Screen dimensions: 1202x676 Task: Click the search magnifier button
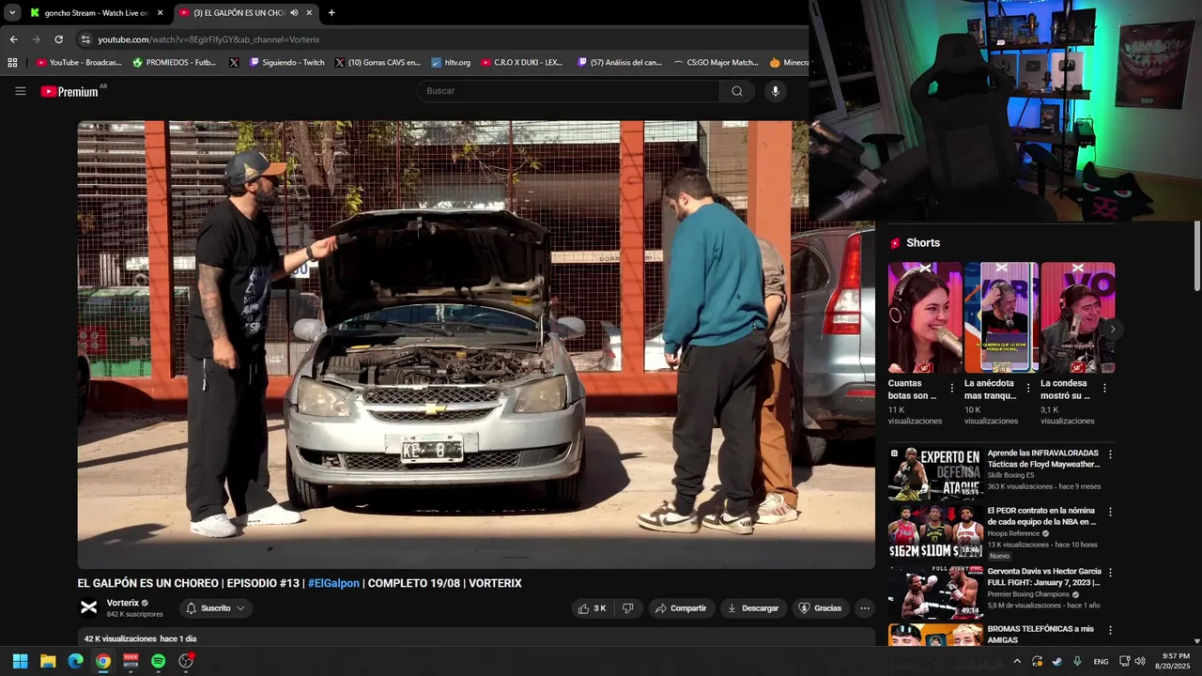737,91
